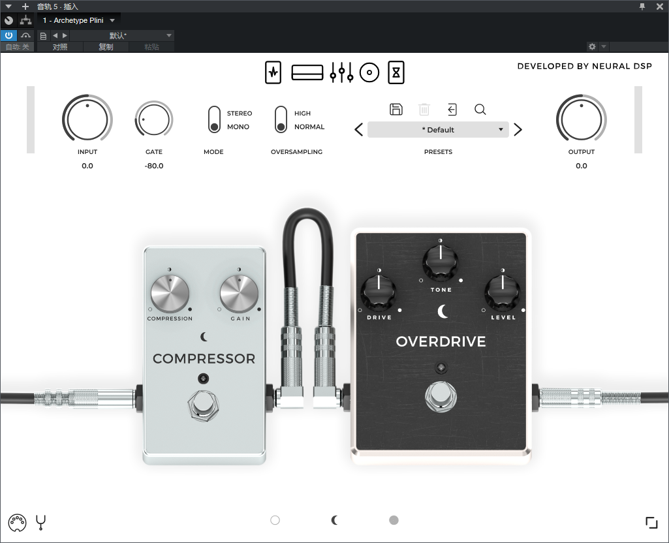The height and width of the screenshot is (543, 669).
Task: Click DEVELOPED BY NEURAL DSP text
Action: click(x=585, y=66)
